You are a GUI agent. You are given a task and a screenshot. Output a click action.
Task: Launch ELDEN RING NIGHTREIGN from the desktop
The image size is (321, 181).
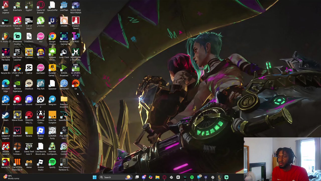76,7
